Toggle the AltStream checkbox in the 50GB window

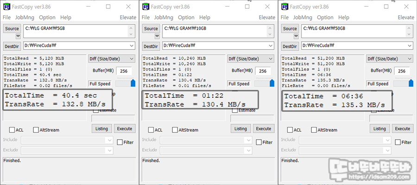click(314, 130)
